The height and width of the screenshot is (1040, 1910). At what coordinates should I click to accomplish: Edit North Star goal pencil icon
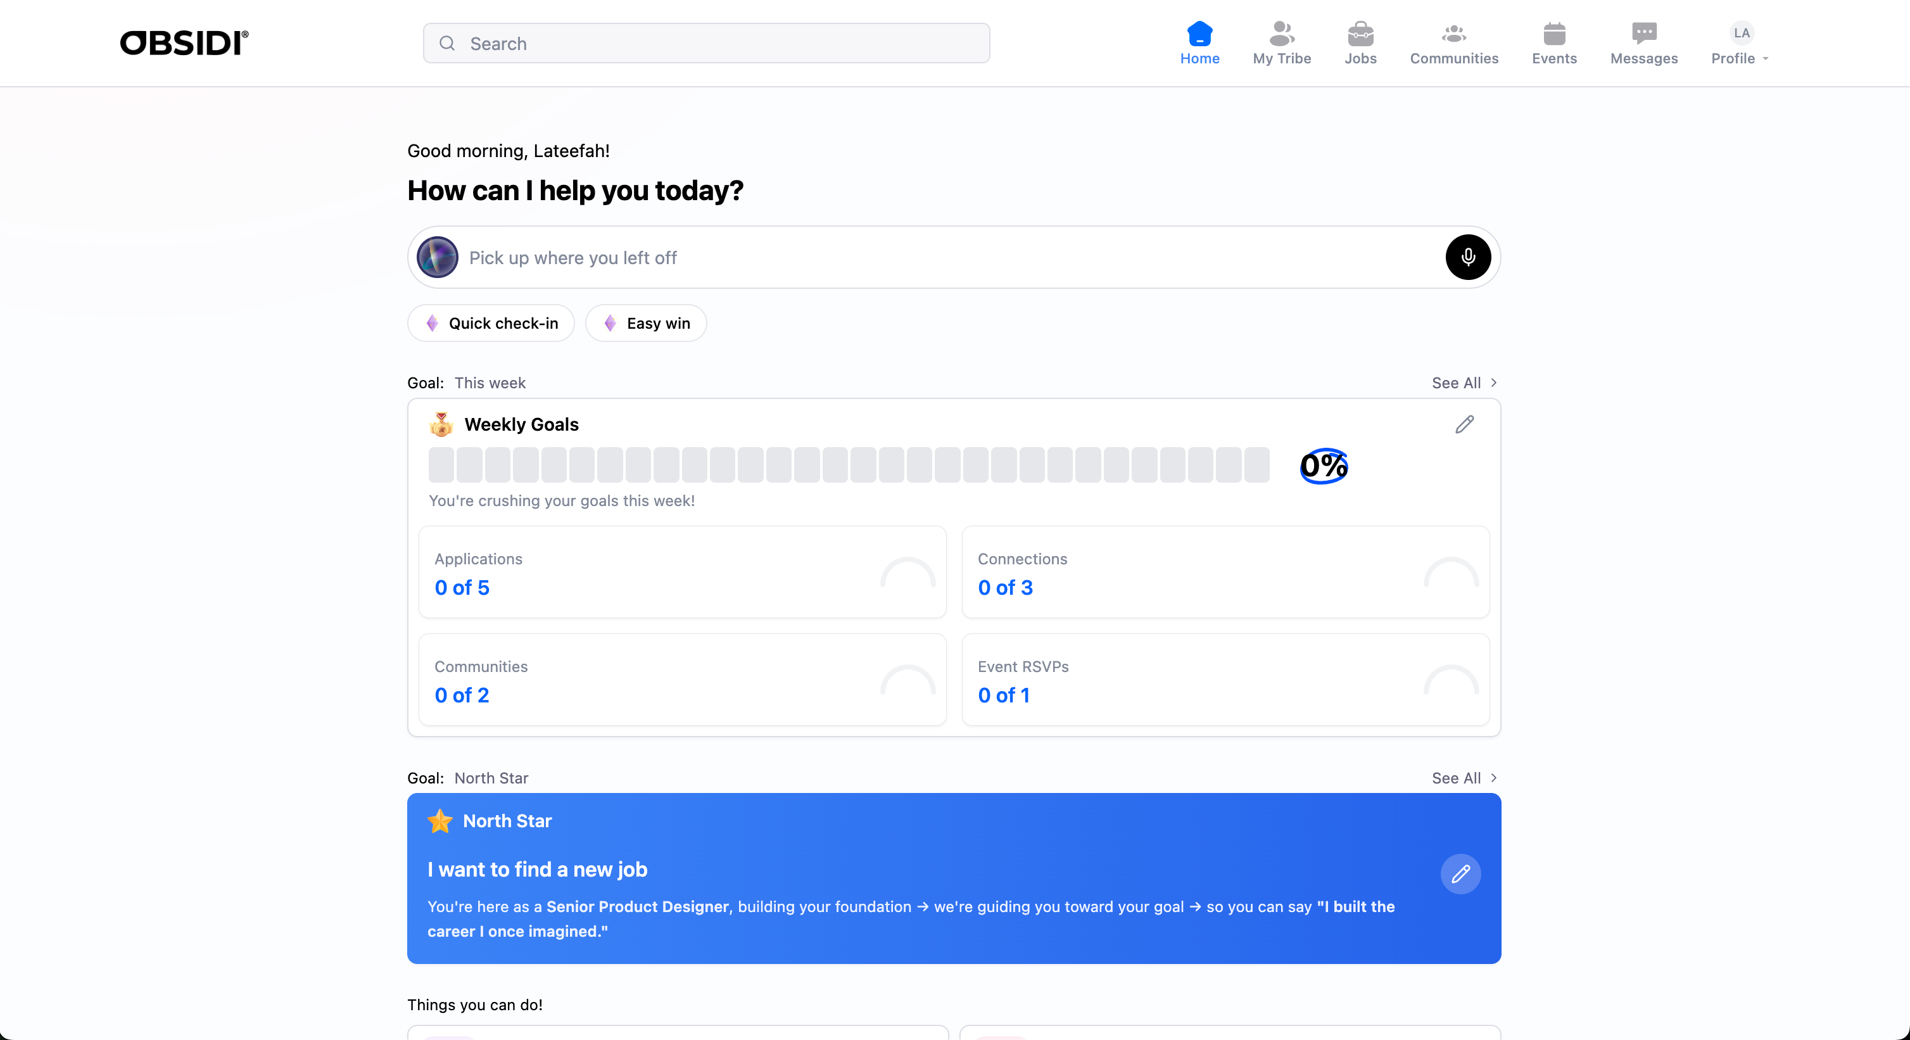pos(1460,874)
